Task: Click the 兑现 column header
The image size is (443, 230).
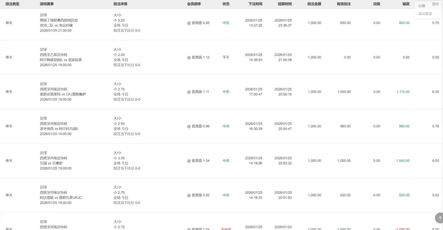Action: [x=376, y=4]
